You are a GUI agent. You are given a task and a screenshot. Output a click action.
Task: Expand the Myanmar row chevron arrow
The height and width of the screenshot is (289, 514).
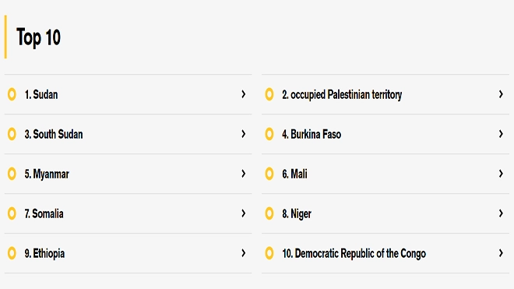(243, 174)
